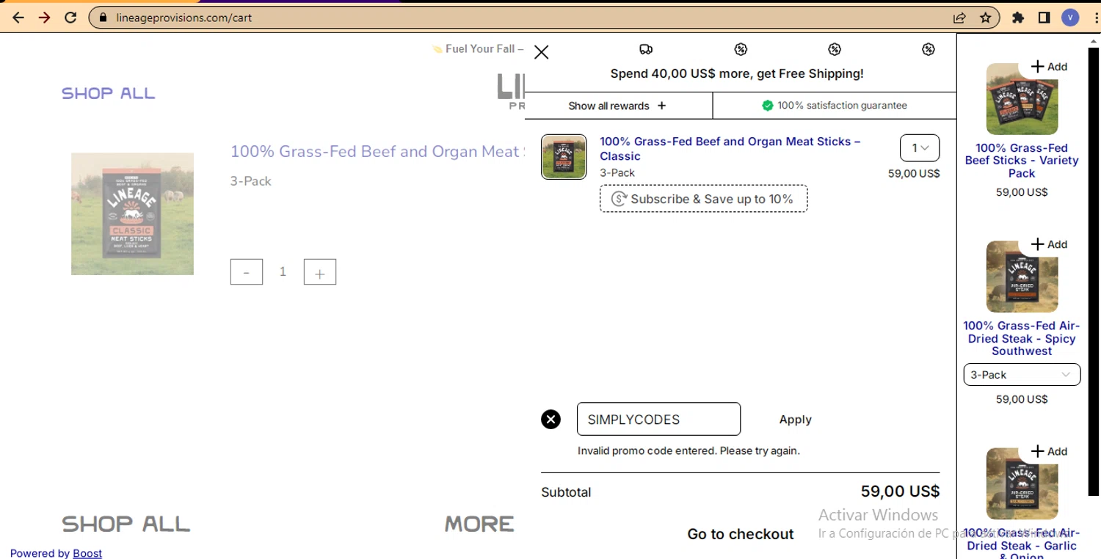Open Air-Dried Steak Spicy Southwest image
This screenshot has width=1101, height=559.
pyautogui.click(x=1022, y=277)
